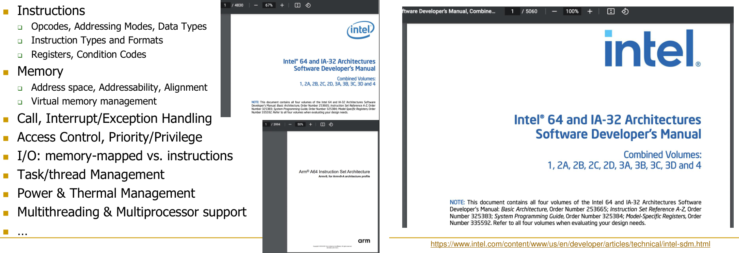Click the 50% zoom field in Arm viewer
This screenshot has height=253, width=739.
pos(300,124)
